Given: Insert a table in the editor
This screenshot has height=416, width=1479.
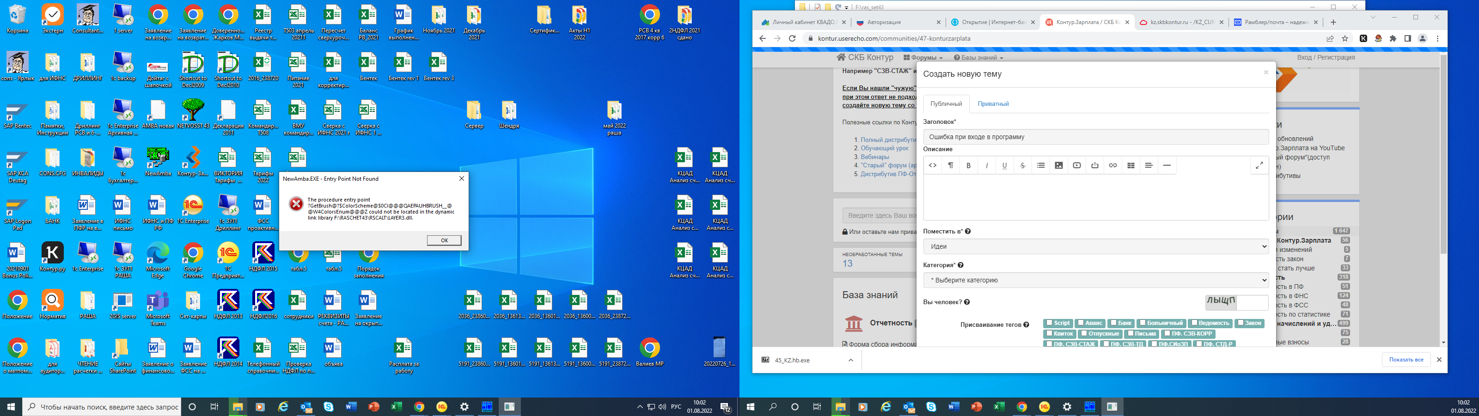Looking at the screenshot, I should pyautogui.click(x=1131, y=165).
